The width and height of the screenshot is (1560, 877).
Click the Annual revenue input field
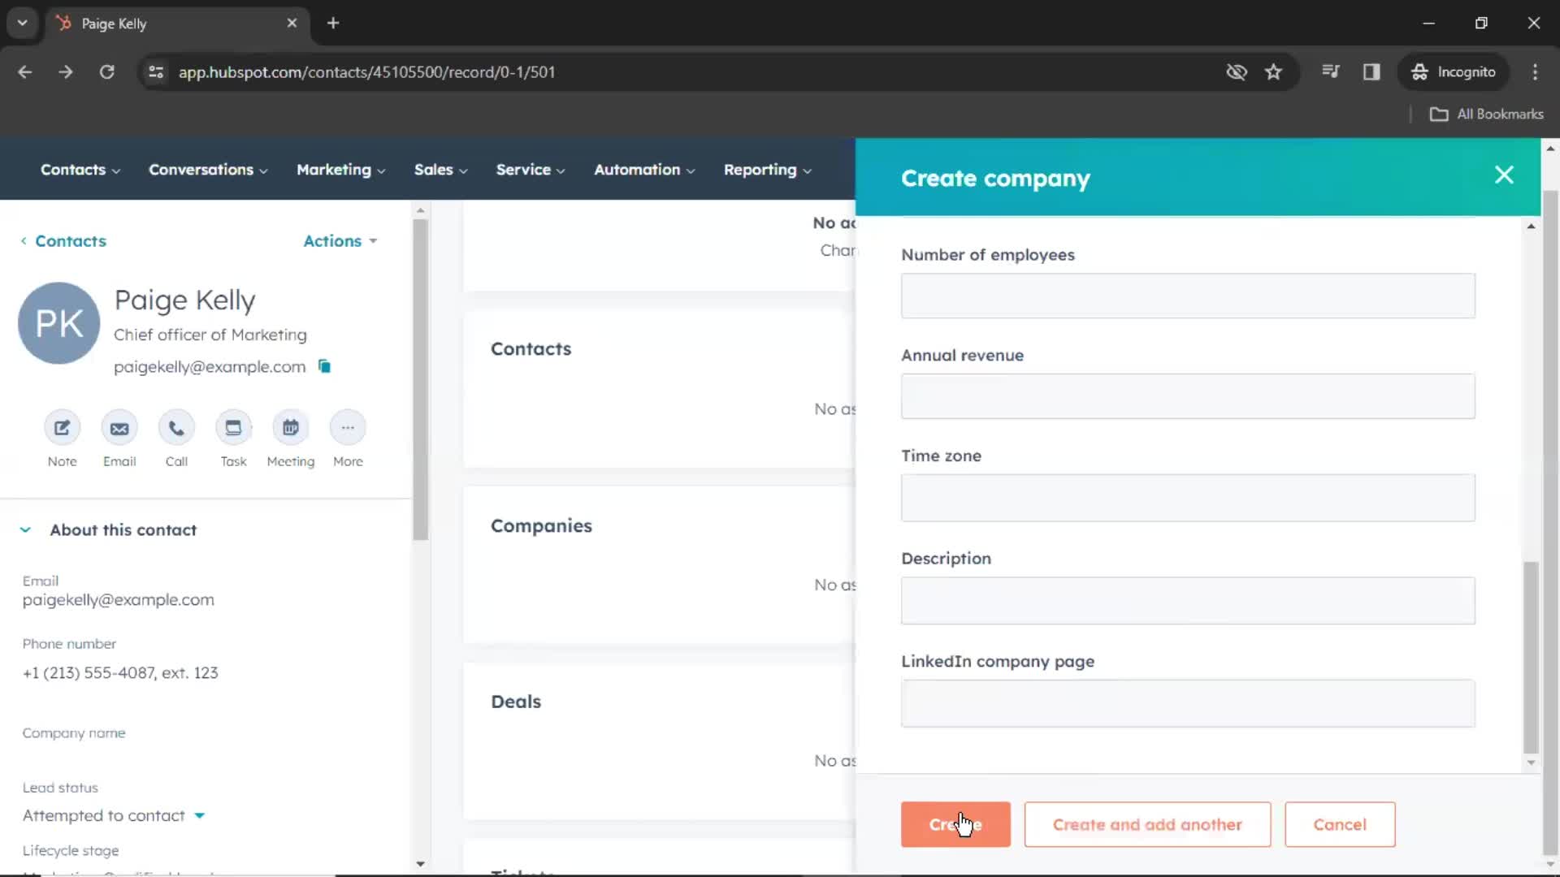coord(1187,395)
